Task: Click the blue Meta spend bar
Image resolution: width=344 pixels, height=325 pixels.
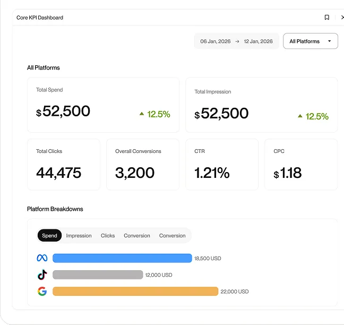Action: point(122,258)
